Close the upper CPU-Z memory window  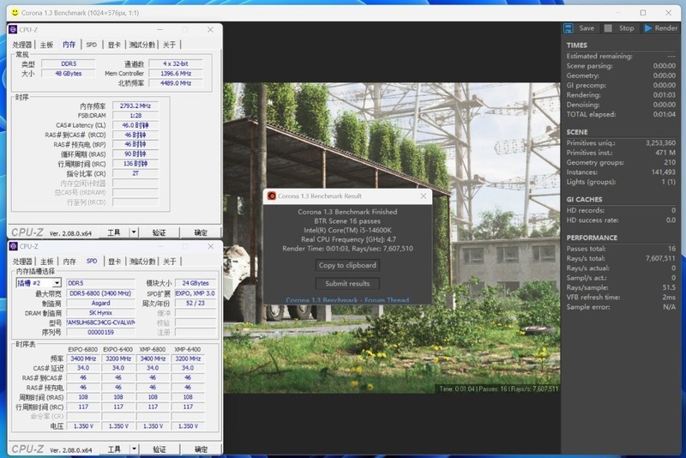[210, 29]
